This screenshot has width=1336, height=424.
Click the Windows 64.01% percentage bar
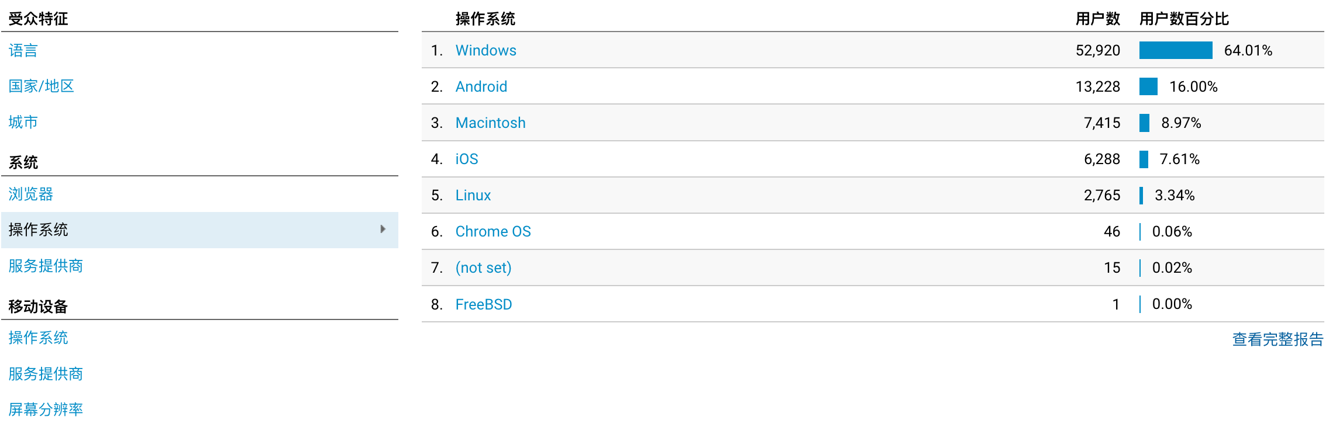click(1175, 51)
